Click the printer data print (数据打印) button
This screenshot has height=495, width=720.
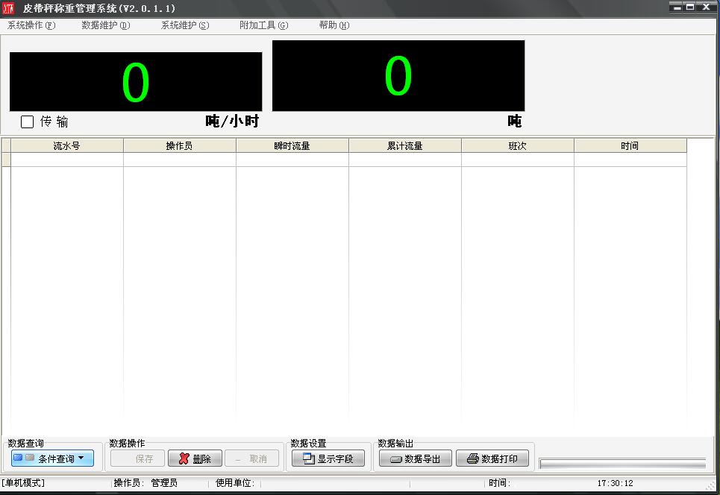[492, 458]
